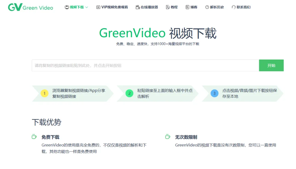Click step text 点击视频/音频/图片下载按钮保存至本地
The width and height of the screenshot is (296, 169).
[x=250, y=93]
